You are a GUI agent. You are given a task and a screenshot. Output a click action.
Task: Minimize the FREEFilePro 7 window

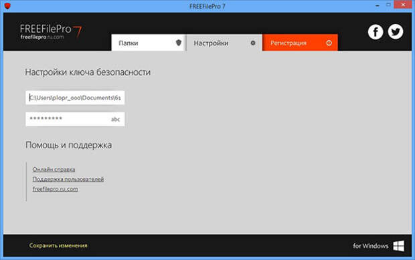pos(378,5)
